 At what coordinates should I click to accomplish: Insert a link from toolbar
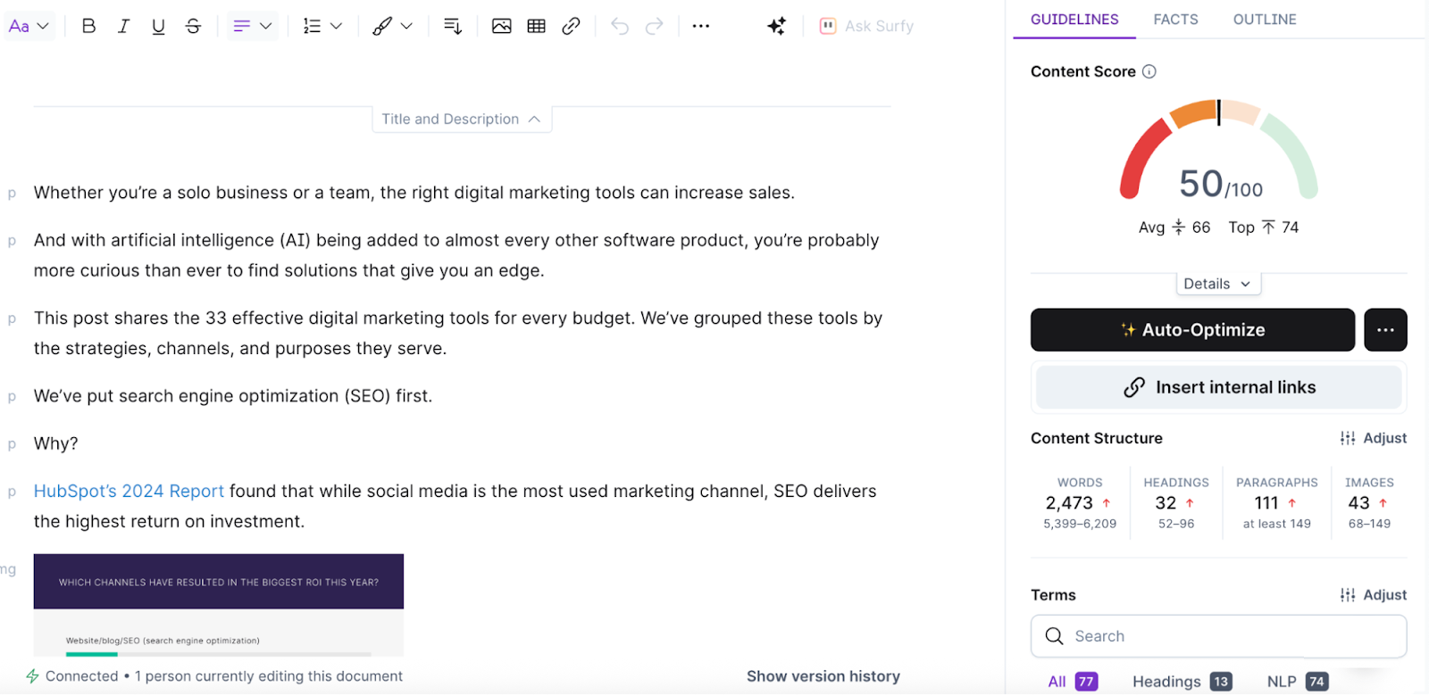tap(571, 26)
